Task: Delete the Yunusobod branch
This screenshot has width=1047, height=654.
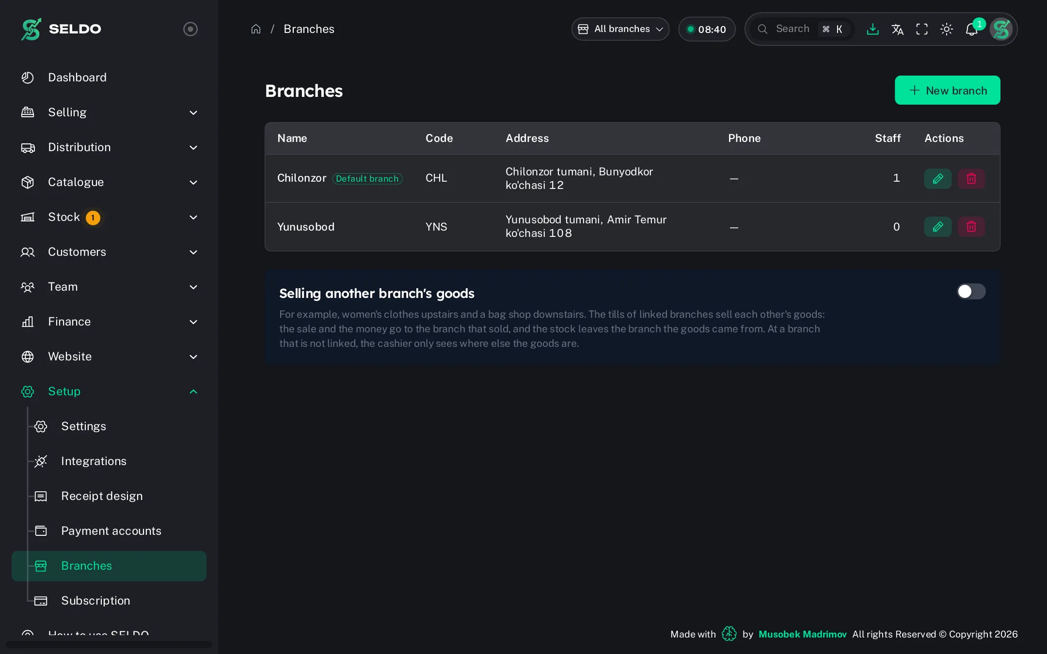Action: click(x=971, y=226)
